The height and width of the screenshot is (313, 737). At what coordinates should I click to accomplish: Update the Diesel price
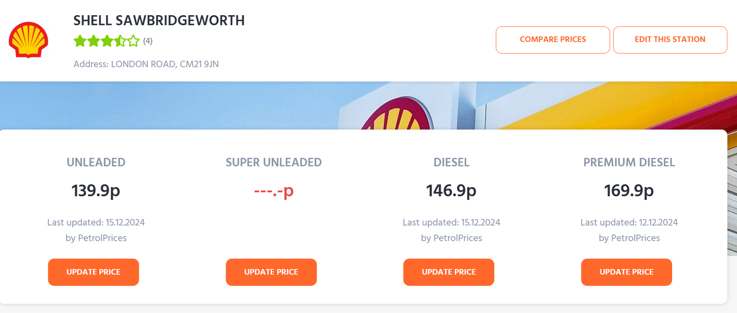449,272
